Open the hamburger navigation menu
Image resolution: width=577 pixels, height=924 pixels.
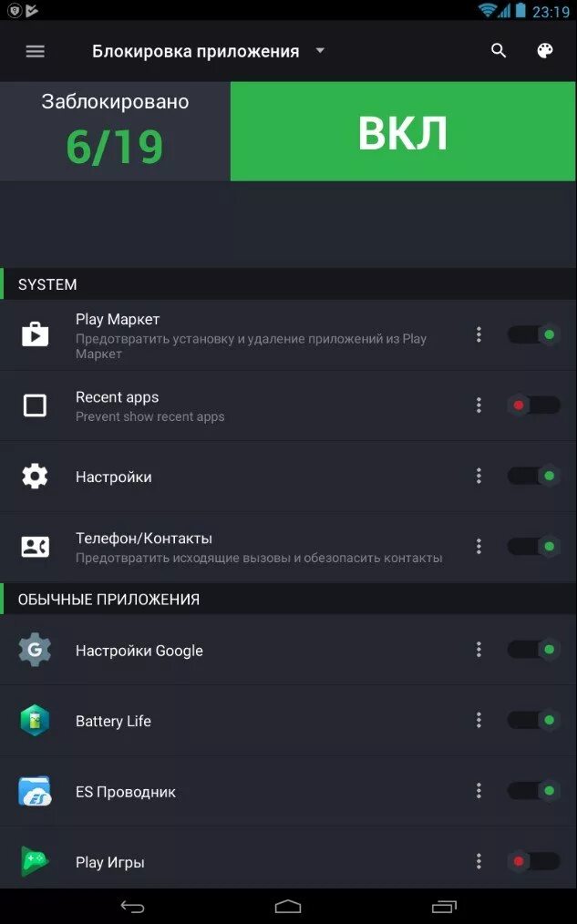tap(35, 51)
